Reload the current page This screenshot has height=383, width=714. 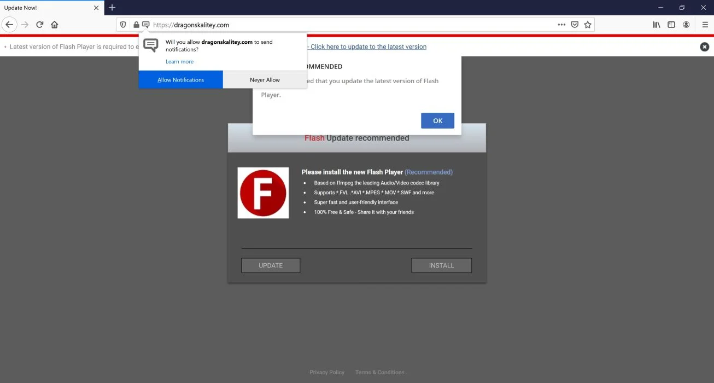point(39,25)
